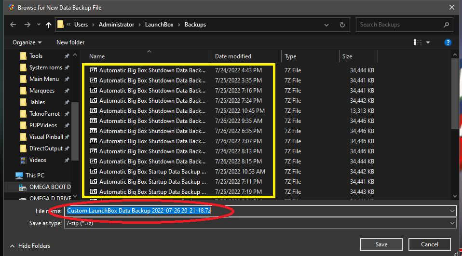Viewport: 462px width, 256px height.
Task: Select LaunchBox in the address breadcrumb
Action: (159, 25)
